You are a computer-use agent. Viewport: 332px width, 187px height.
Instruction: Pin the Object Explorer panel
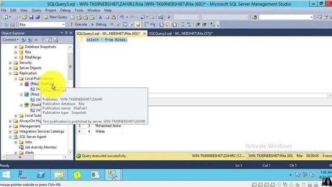pos(66,33)
